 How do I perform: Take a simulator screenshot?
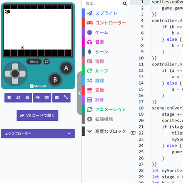pos(57,97)
